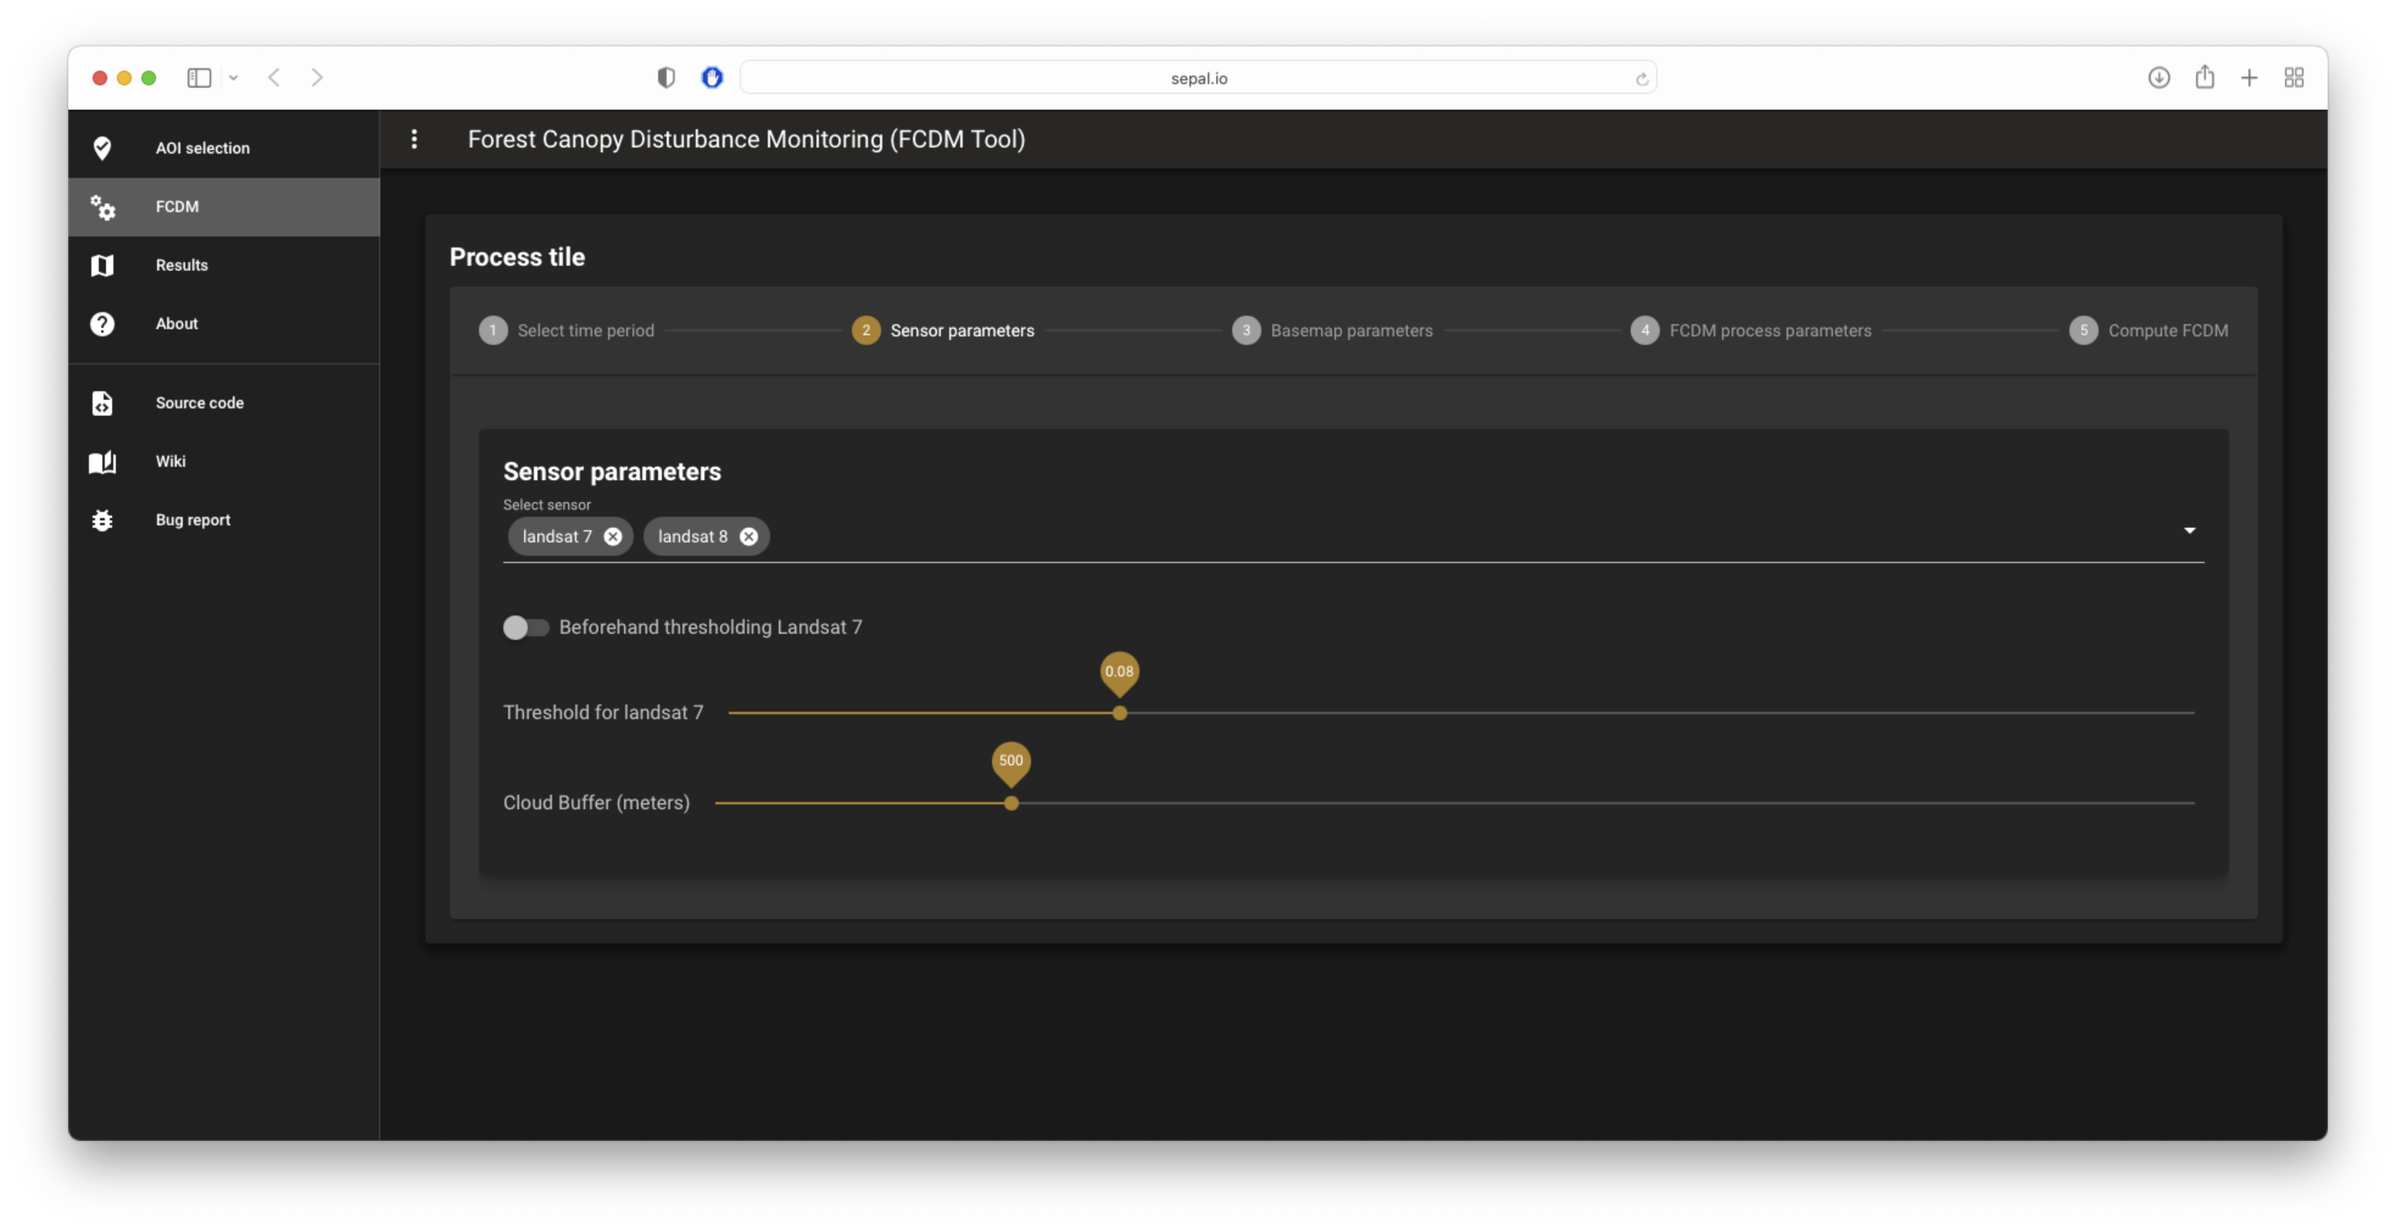This screenshot has width=2396, height=1231.
Task: Expand the Select sensor dropdown arrow
Action: [x=2189, y=530]
